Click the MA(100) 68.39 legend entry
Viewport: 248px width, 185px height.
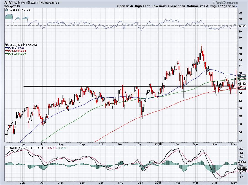pyautogui.click(x=17, y=54)
